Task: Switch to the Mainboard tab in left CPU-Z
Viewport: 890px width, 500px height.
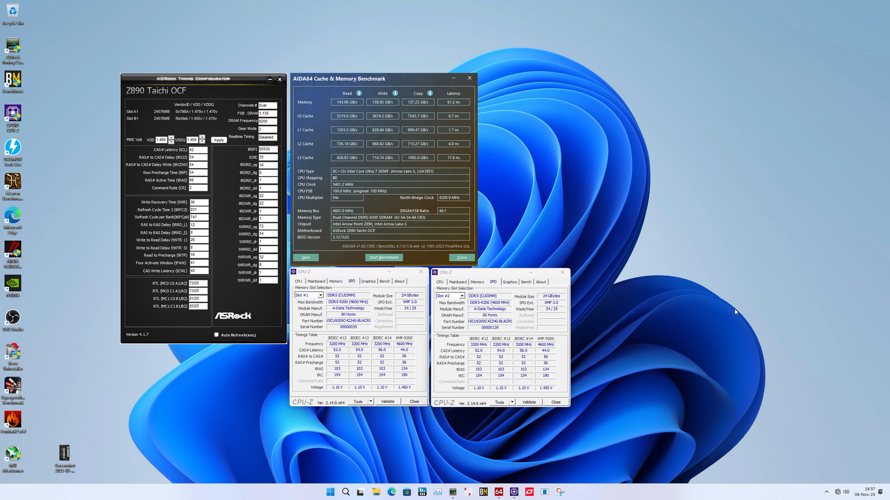Action: [316, 281]
